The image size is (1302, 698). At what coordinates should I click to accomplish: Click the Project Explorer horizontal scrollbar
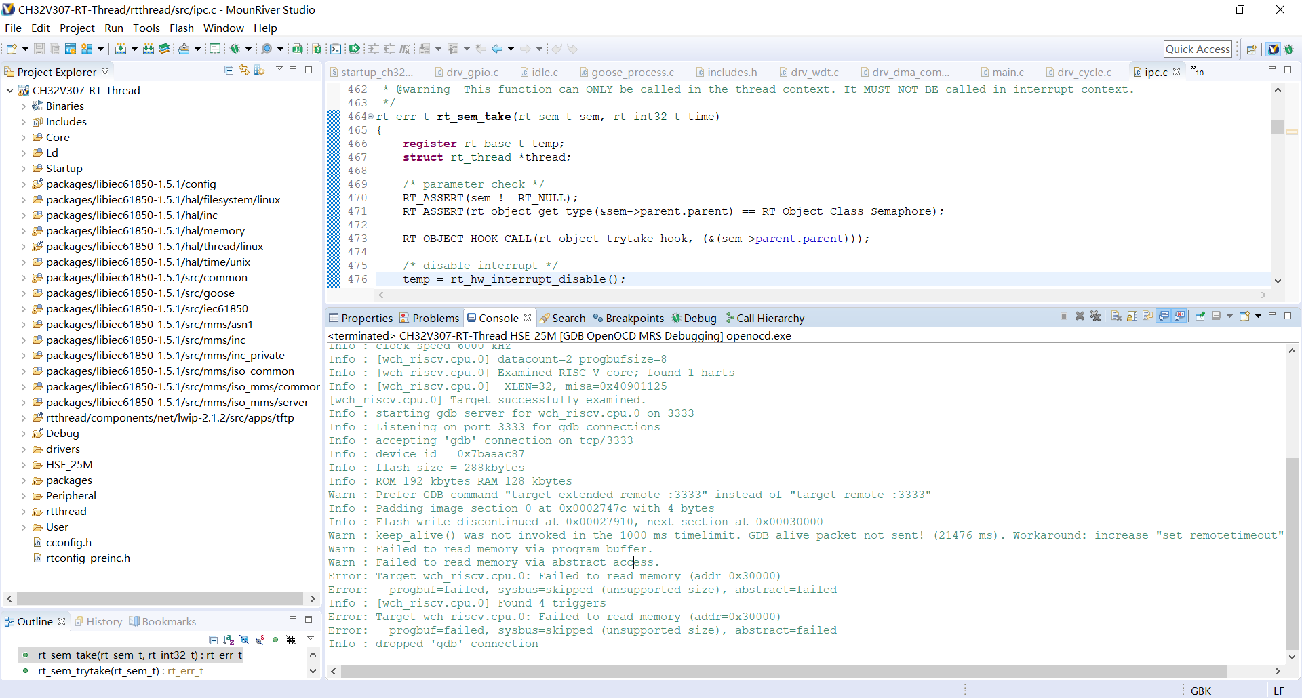pyautogui.click(x=160, y=599)
